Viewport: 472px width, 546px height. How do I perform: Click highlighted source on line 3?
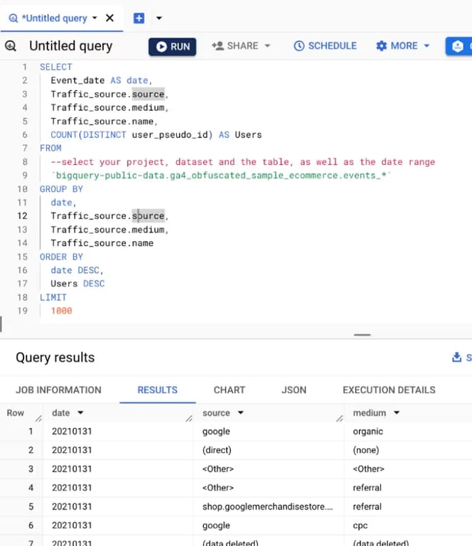tap(148, 94)
